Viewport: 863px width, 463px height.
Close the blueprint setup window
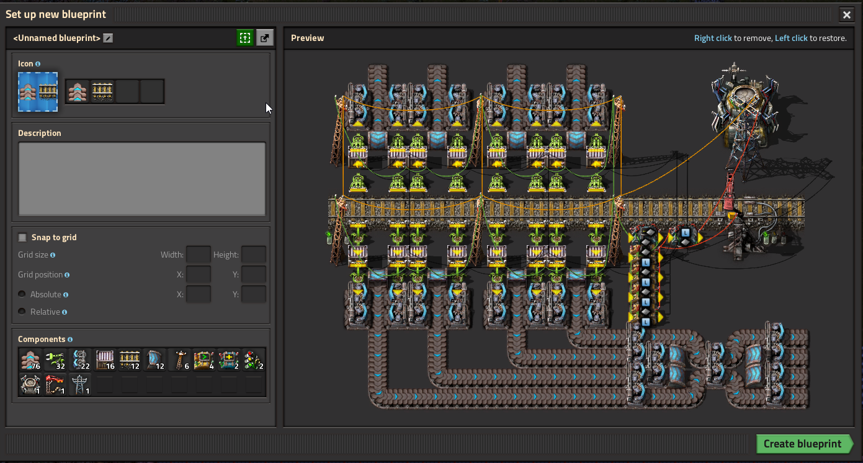(x=846, y=14)
